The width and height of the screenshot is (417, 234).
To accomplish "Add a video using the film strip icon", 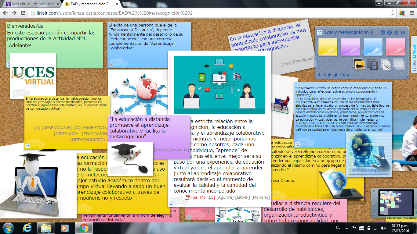I will (x=372, y=64).
